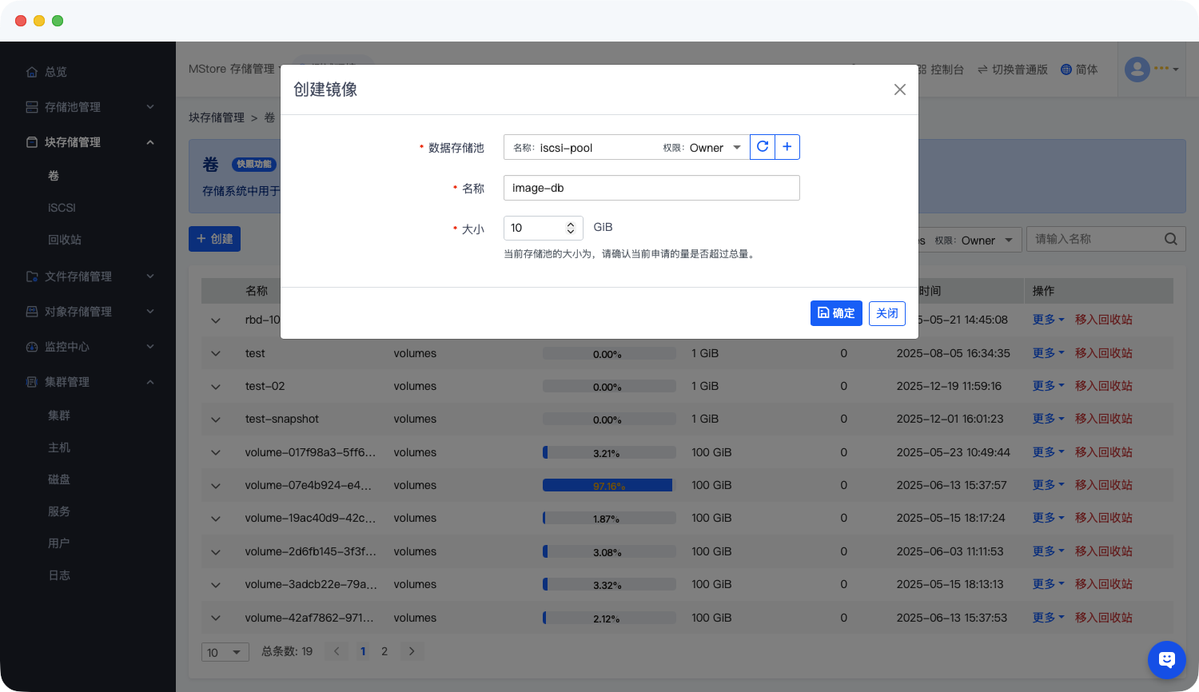Expand the row for volume test-02
The height and width of the screenshot is (692, 1199).
click(216, 387)
